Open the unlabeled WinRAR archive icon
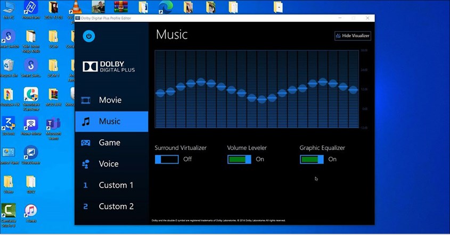 click(121, 7)
